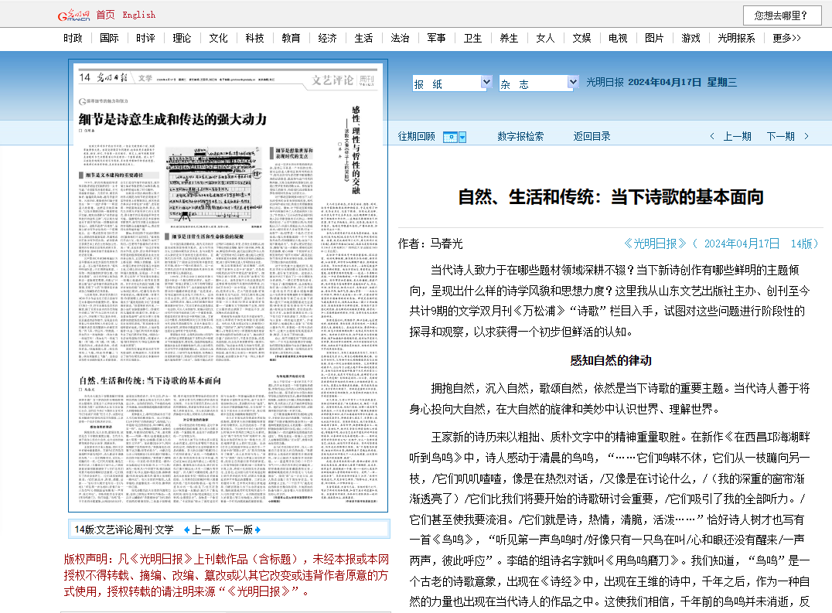Image resolution: width=832 pixels, height=613 pixels.
Task: Click the 数字报检索 search link
Action: (520, 136)
